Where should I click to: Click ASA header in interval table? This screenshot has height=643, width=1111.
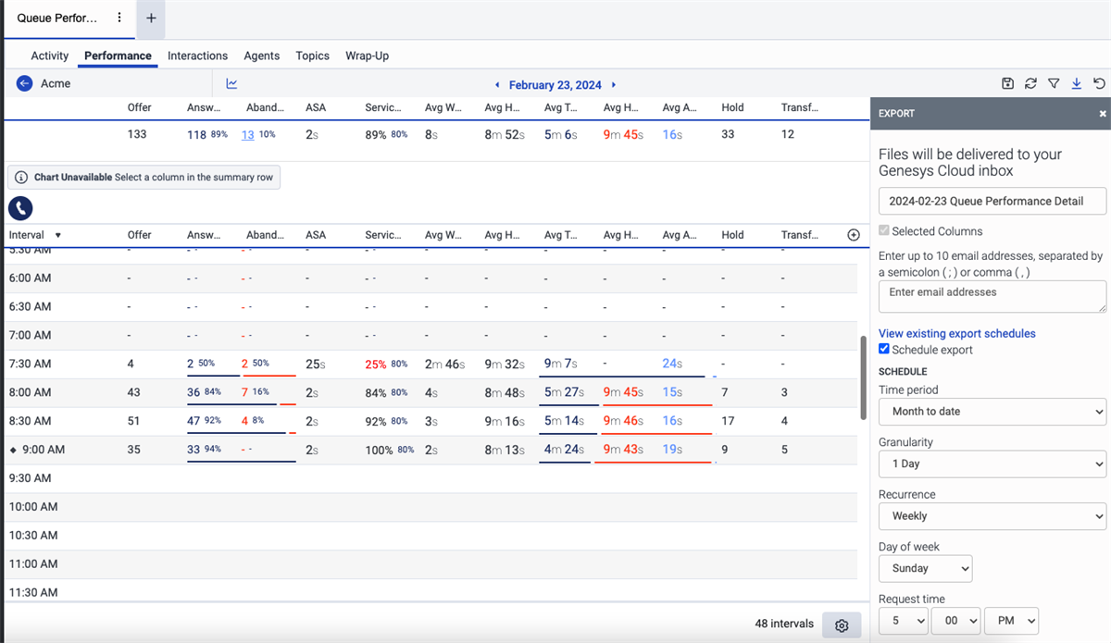pyautogui.click(x=316, y=235)
